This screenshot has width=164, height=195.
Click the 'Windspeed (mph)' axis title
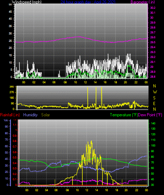click(27, 2)
